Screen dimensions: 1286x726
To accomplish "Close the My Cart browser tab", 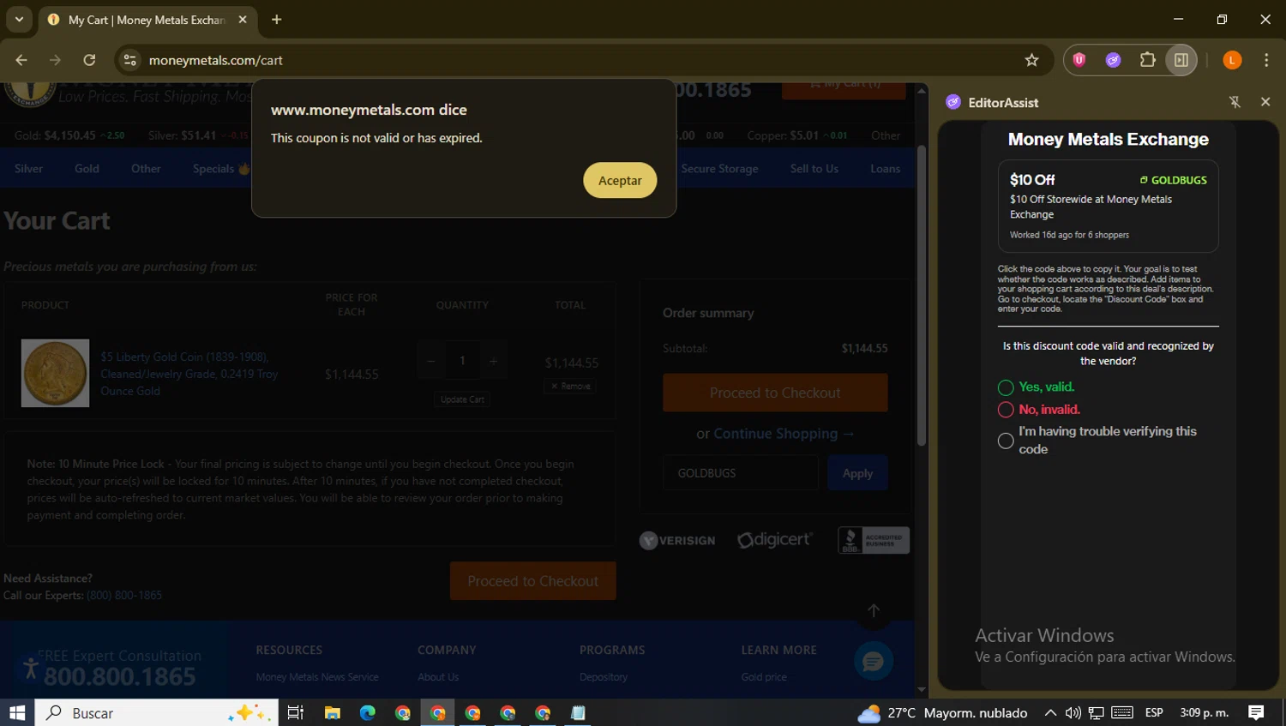I will point(243,19).
